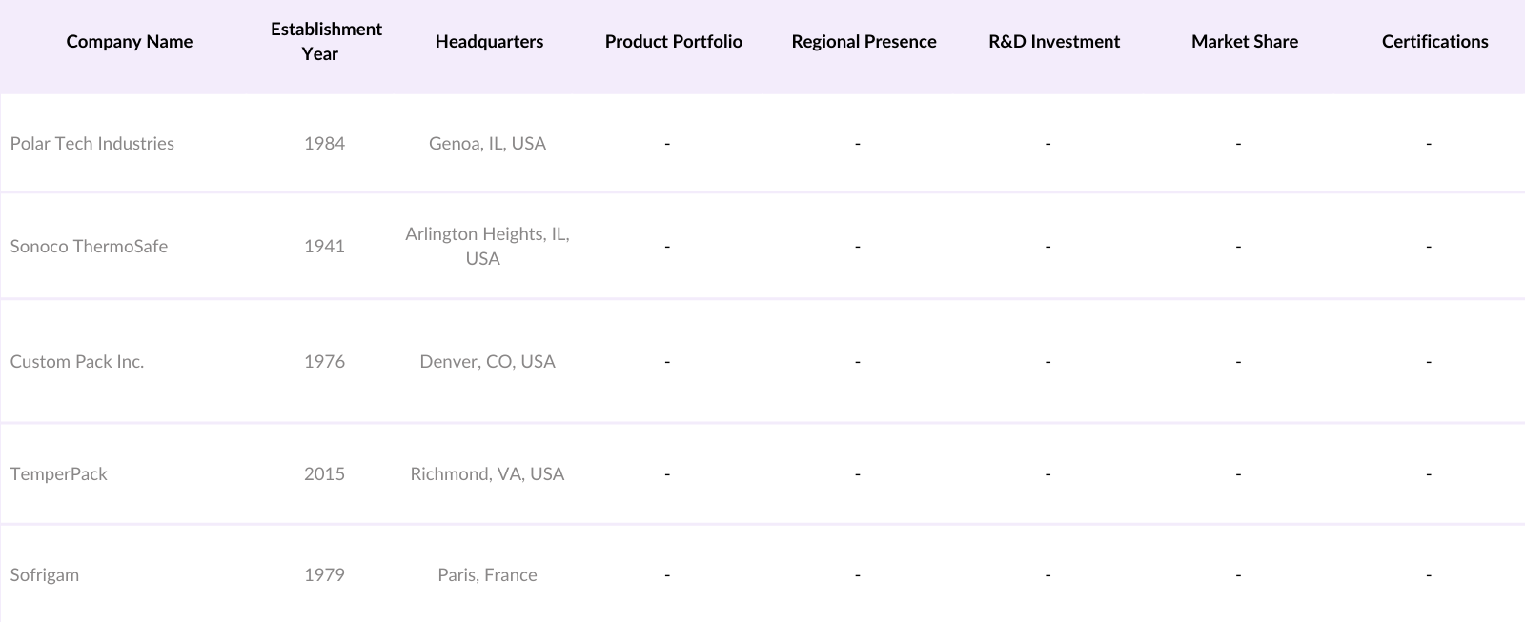Click the 1984 establishment year cell

(324, 144)
